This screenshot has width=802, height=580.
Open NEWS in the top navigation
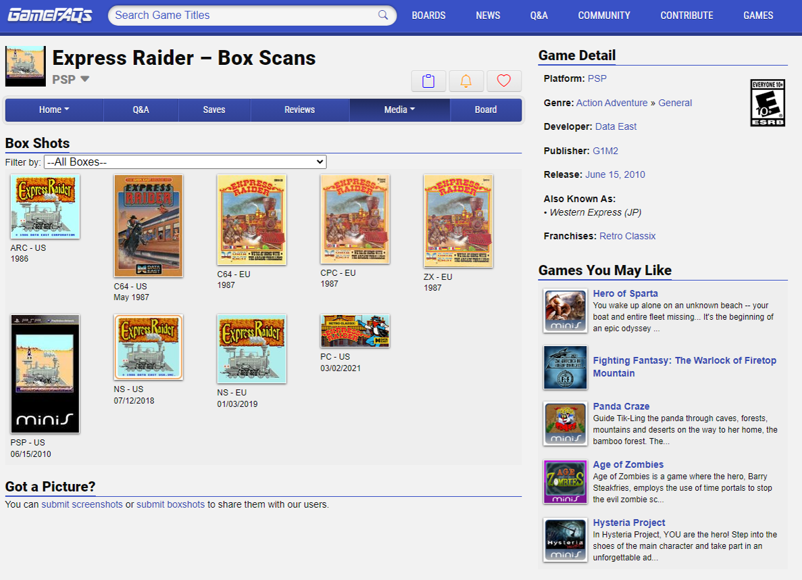coord(488,16)
